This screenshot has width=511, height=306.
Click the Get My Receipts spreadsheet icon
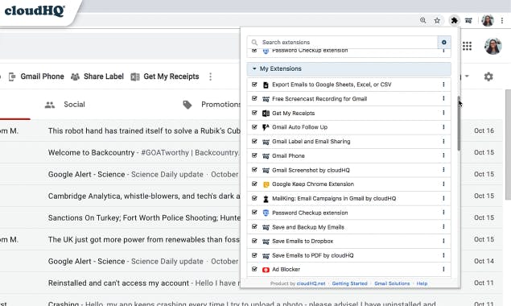[x=135, y=76]
